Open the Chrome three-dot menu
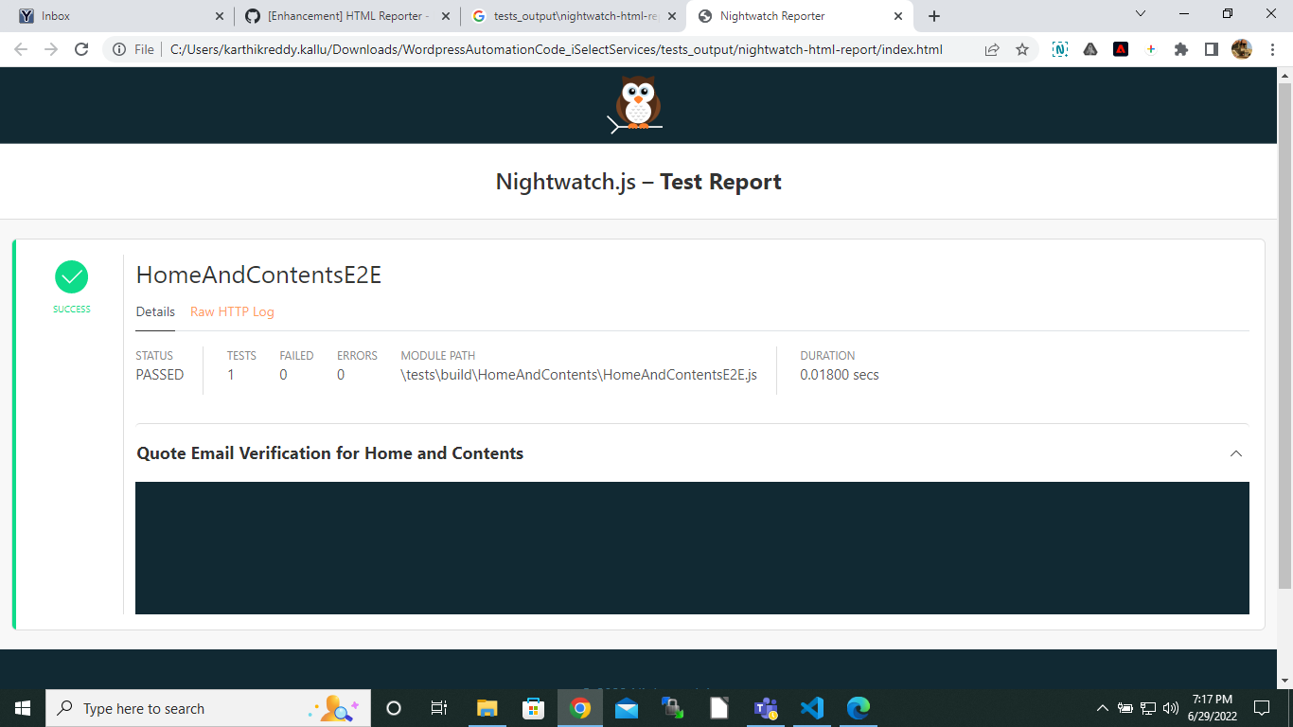The height and width of the screenshot is (727, 1293). click(x=1273, y=48)
